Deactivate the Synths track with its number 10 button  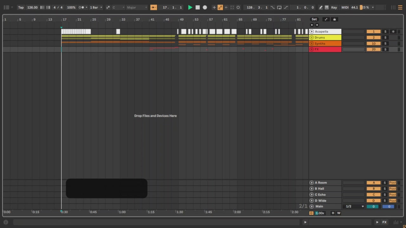point(373,43)
